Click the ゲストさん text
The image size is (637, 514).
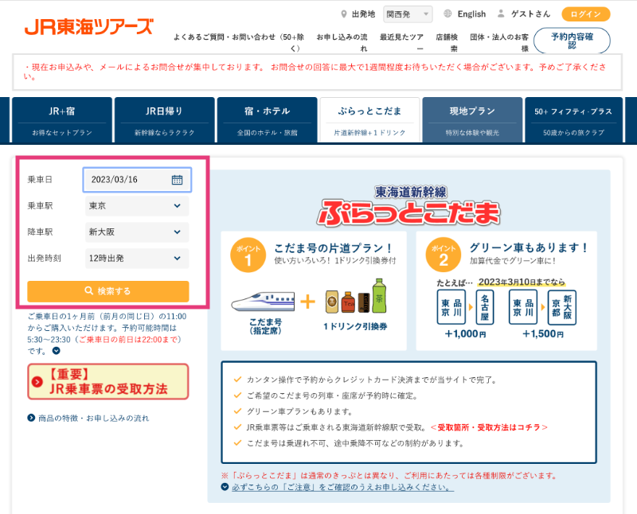[530, 14]
